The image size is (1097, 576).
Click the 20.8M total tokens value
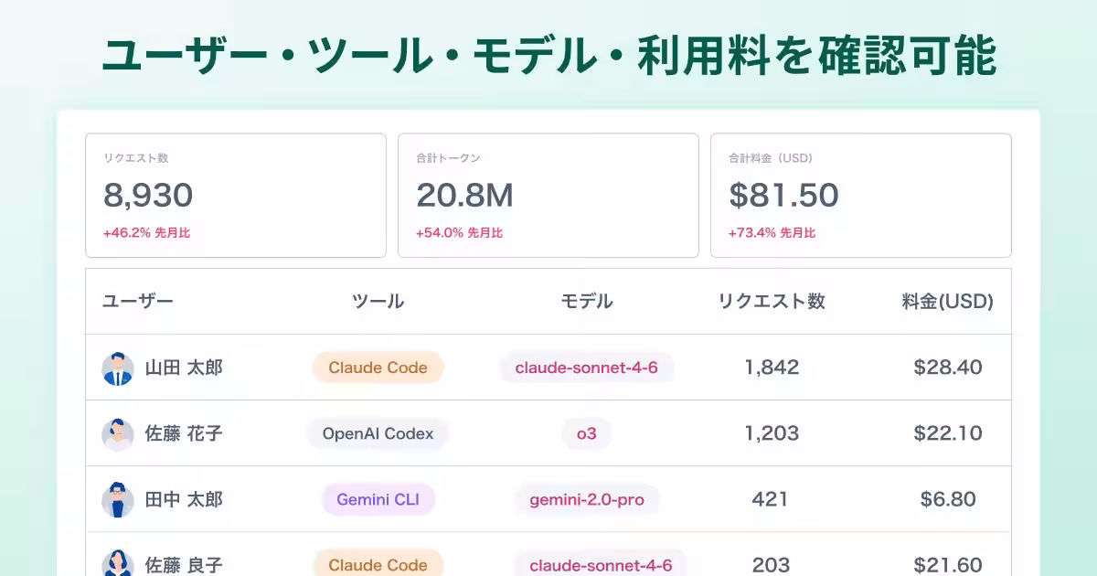point(464,195)
